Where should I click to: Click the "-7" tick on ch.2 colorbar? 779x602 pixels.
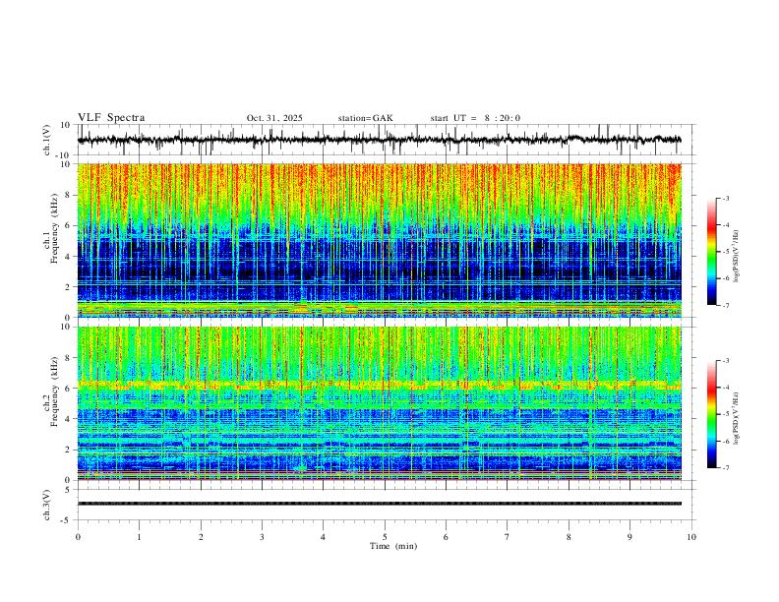pos(725,468)
